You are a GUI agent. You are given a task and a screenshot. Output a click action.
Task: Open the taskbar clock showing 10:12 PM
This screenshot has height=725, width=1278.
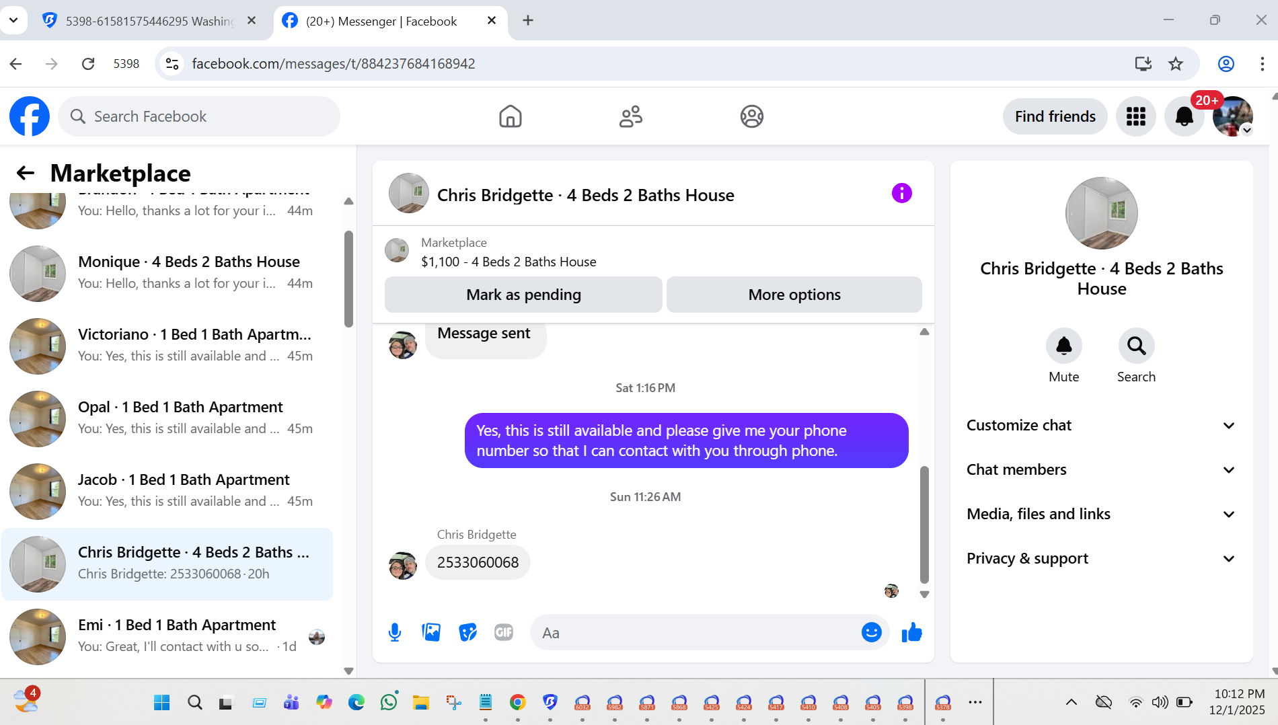coord(1238,701)
